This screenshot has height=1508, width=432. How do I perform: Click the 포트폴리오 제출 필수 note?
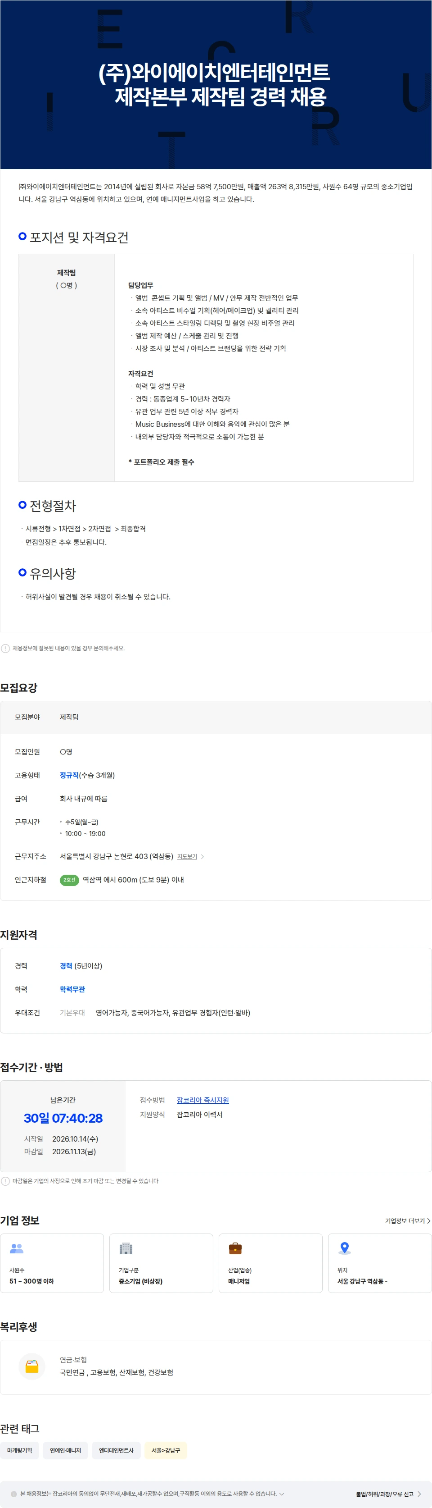[162, 462]
